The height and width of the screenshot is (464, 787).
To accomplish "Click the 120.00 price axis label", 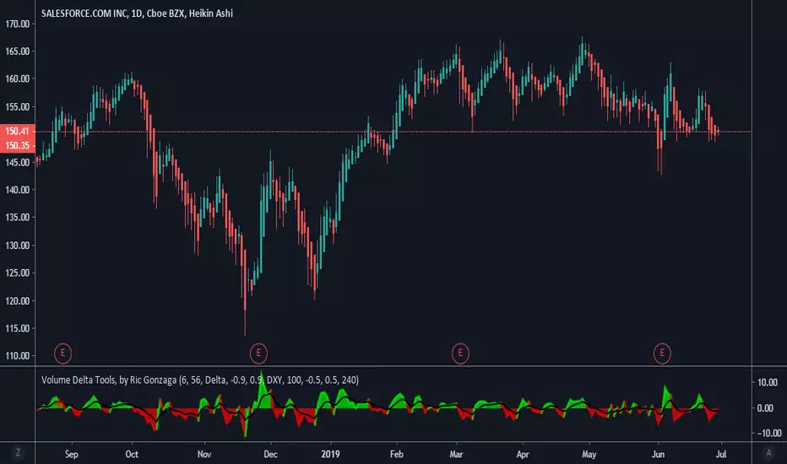I will point(18,300).
